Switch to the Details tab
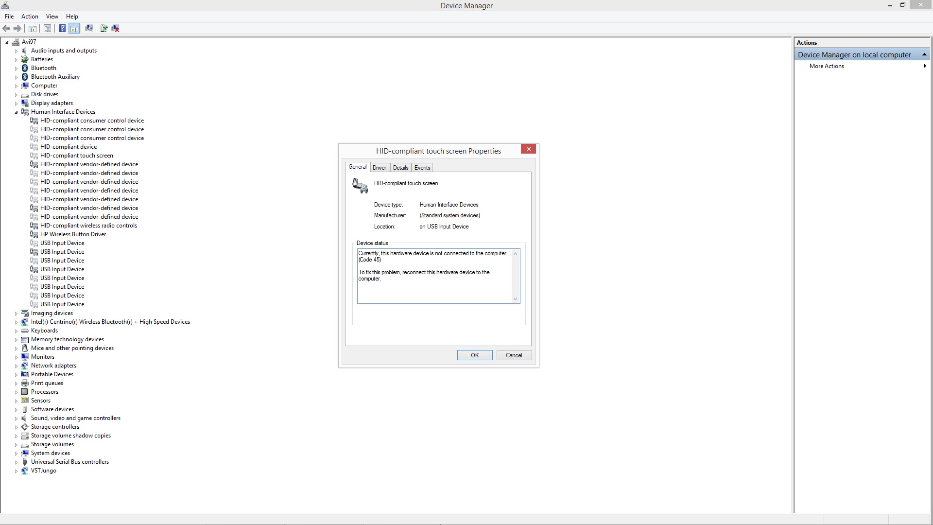This screenshot has width=933, height=525. (400, 167)
